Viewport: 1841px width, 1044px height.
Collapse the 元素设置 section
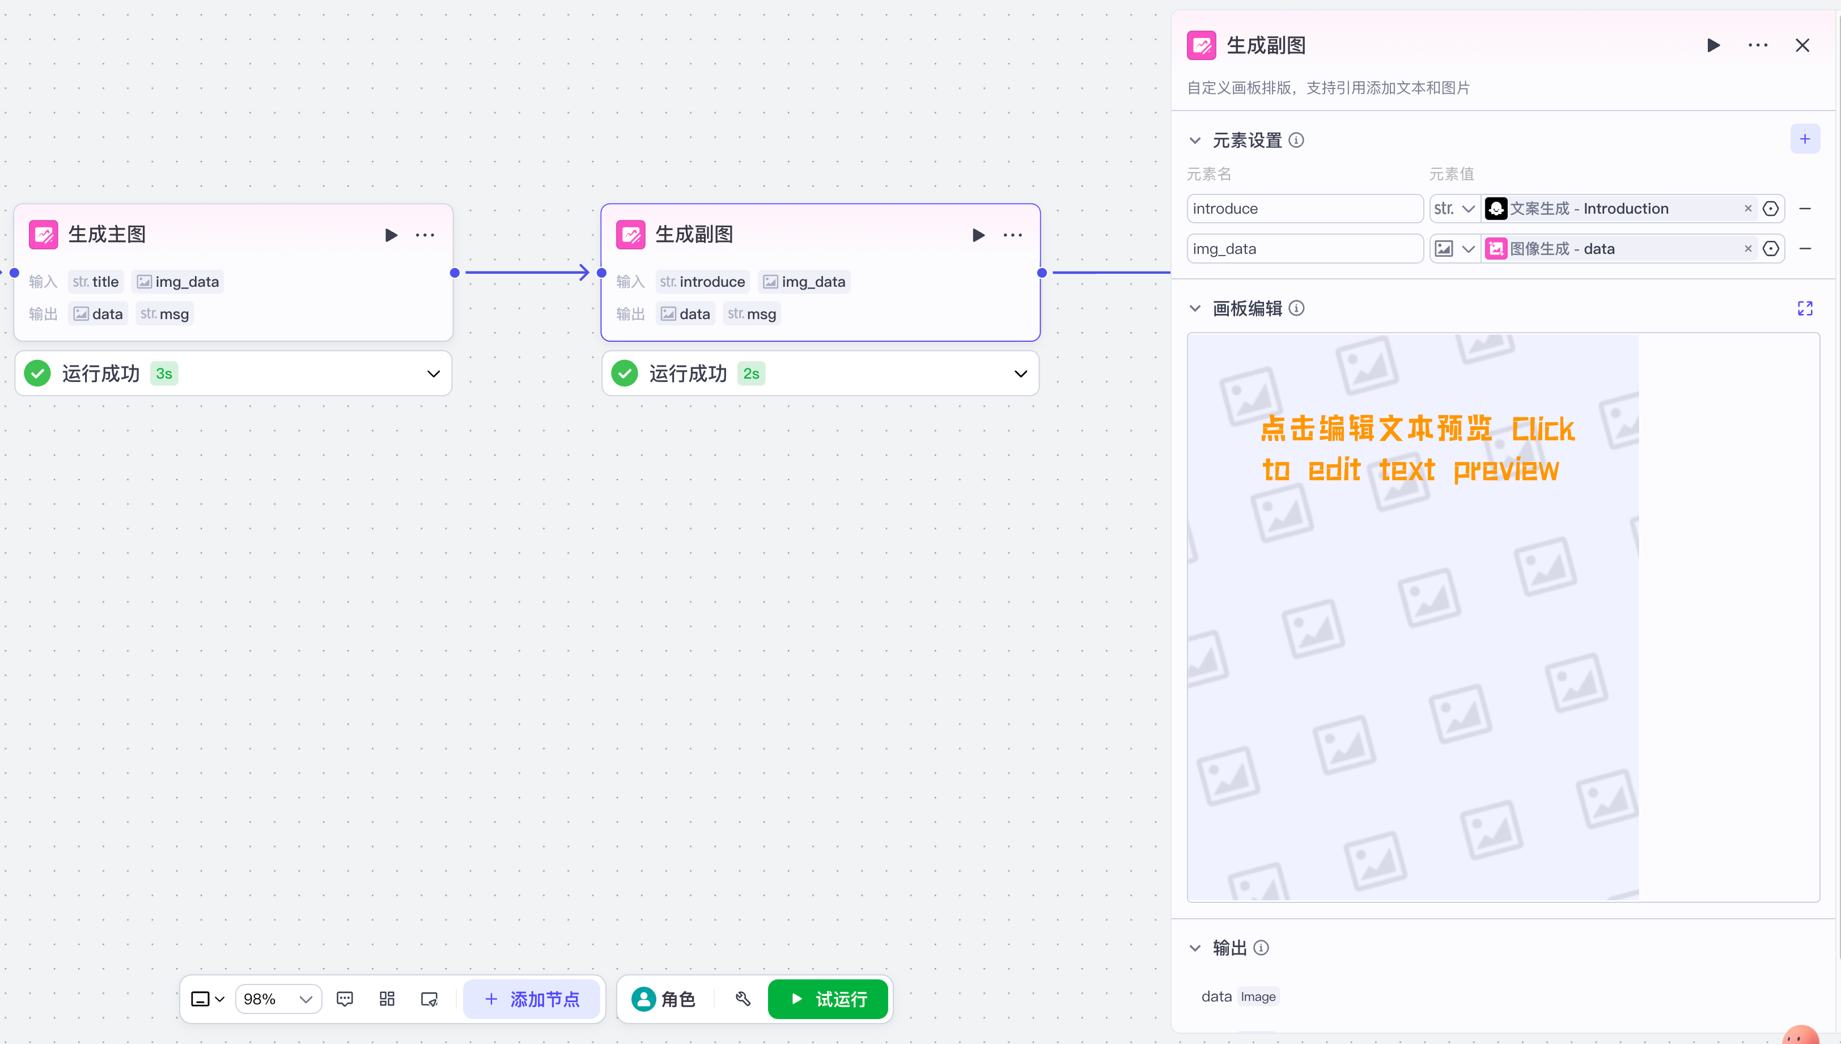pyautogui.click(x=1195, y=141)
